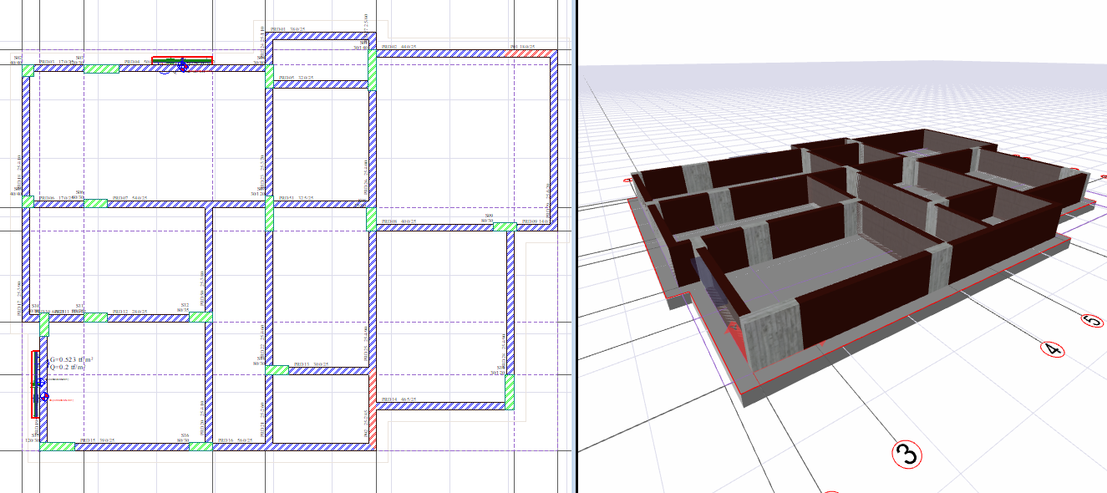Click the divider between plan and 3D views

point(576,246)
